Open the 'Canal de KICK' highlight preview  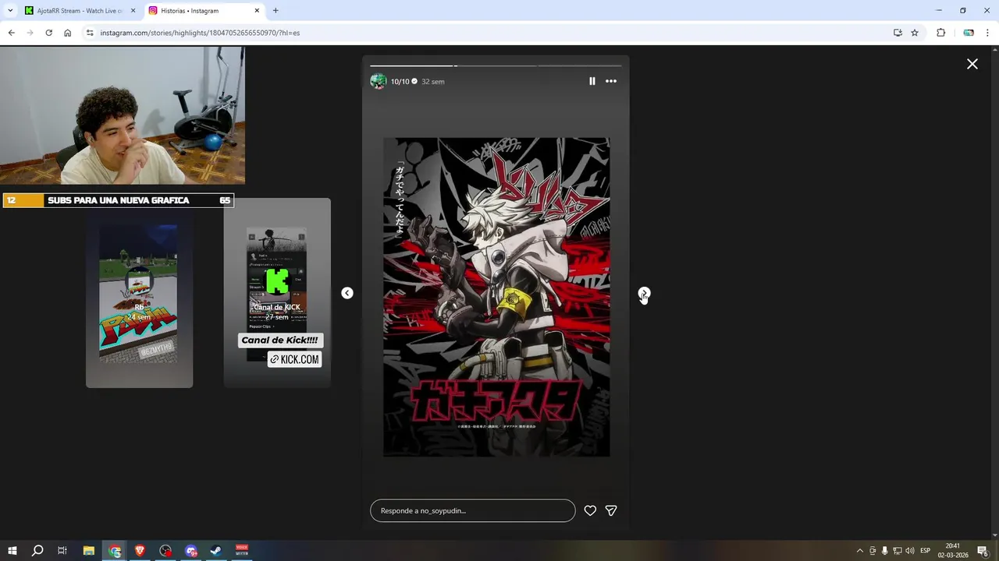(x=277, y=293)
